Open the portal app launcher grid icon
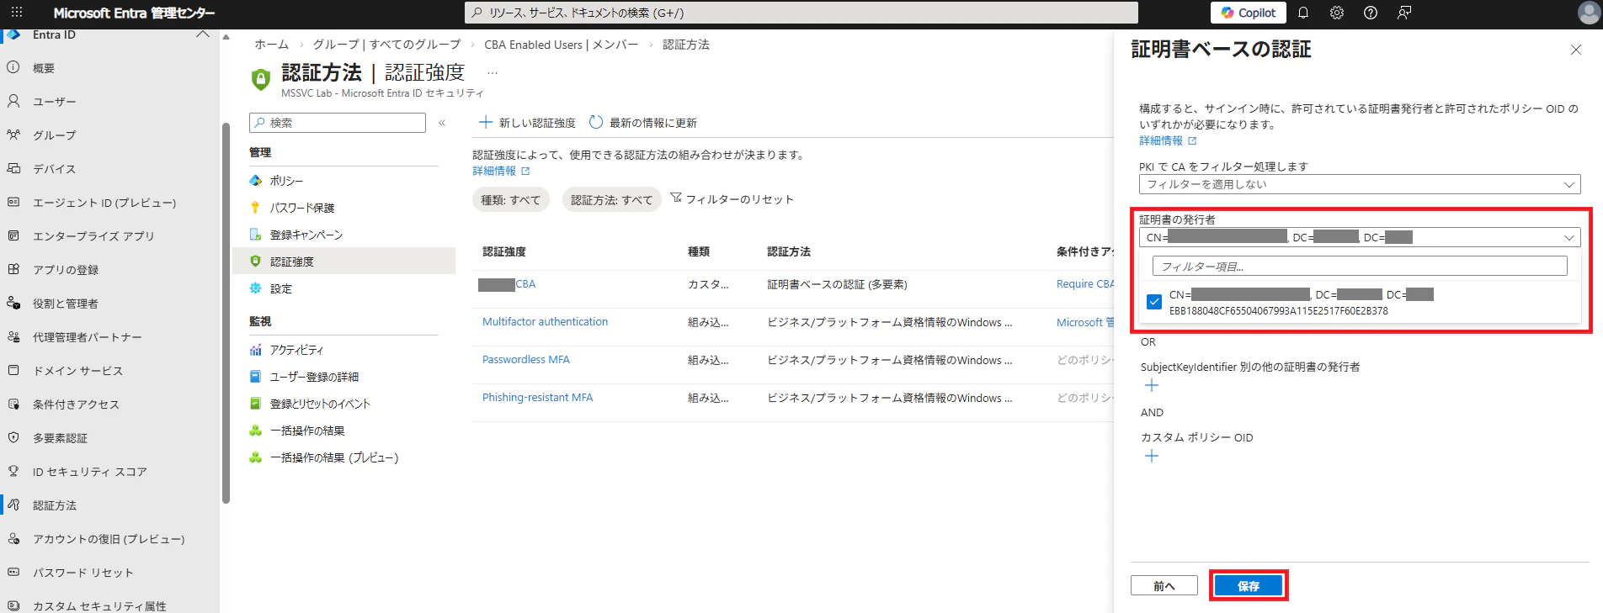 [x=17, y=13]
